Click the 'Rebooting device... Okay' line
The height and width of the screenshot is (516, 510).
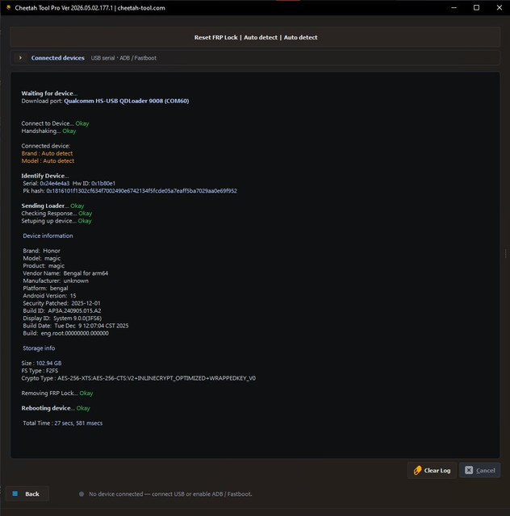point(56,408)
